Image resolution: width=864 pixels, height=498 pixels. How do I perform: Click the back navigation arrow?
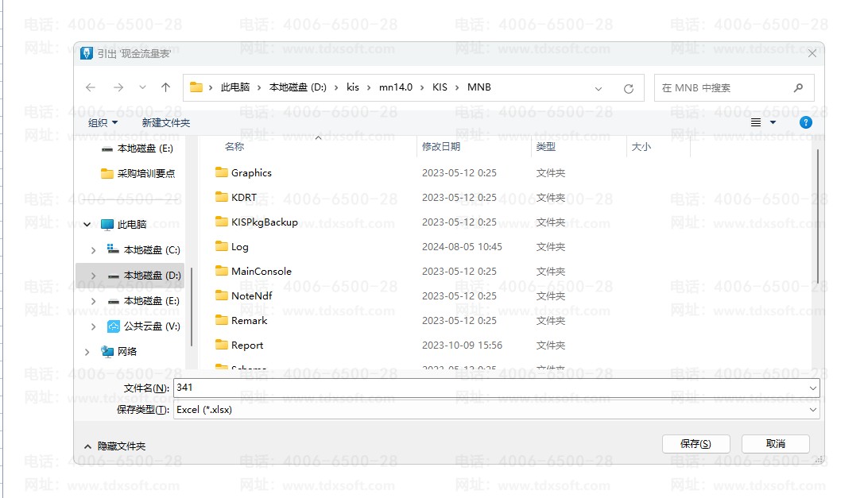pyautogui.click(x=91, y=88)
